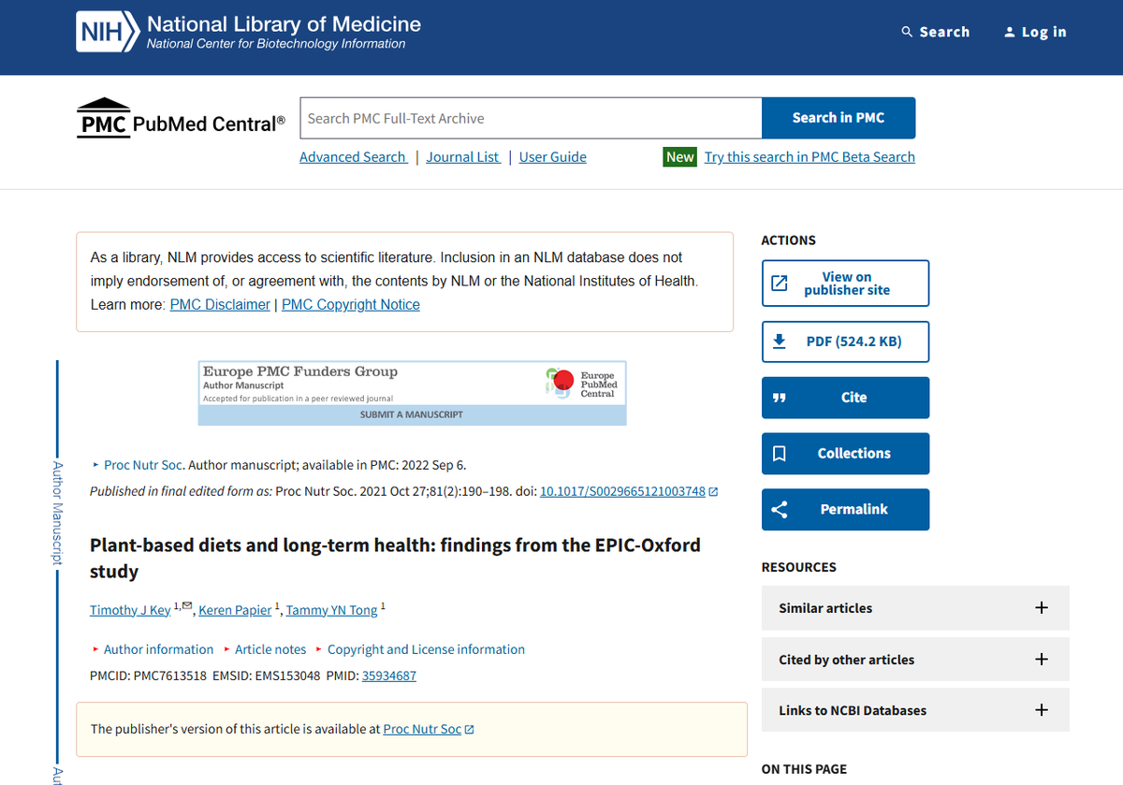Click Search PMC Full-Text Archive input field
The width and height of the screenshot is (1123, 785).
point(531,118)
